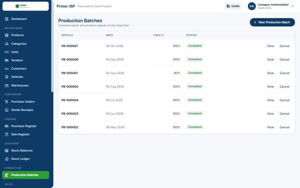Go to Categories in the sidebar
Image resolution: width=300 pixels, height=188 pixels.
click(25, 44)
